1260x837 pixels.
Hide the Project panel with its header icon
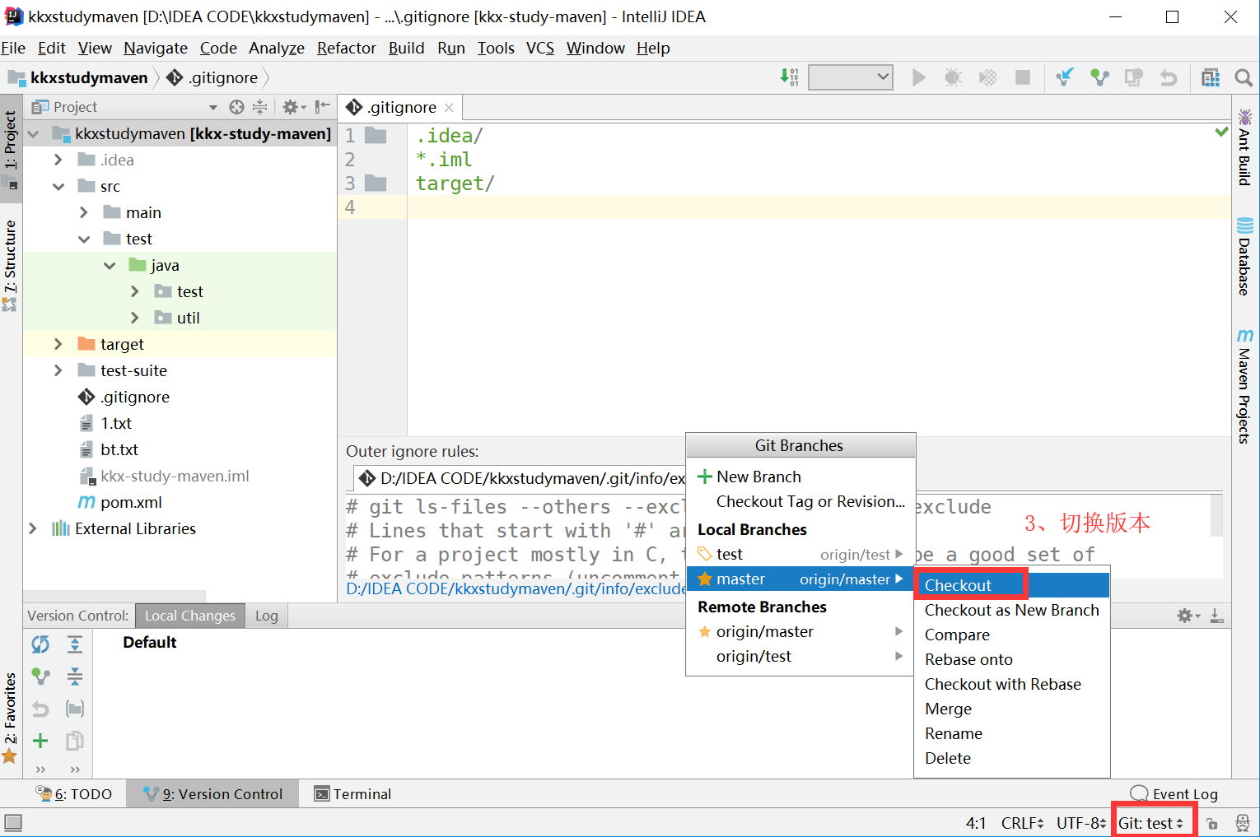pos(323,107)
